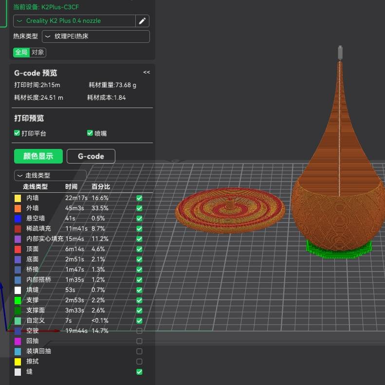Open the Creality K2 Plus 0.4 nozzle dropdown
Viewport: 385px width, 385px height.
click(74, 21)
